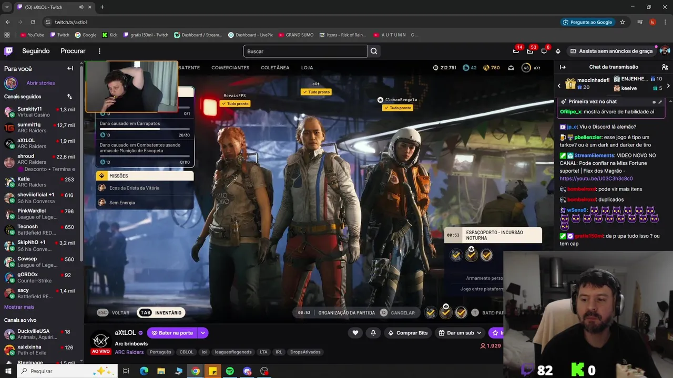The image size is (673, 378).
Task: Open the Twitch more options menu
Action: [x=99, y=51]
